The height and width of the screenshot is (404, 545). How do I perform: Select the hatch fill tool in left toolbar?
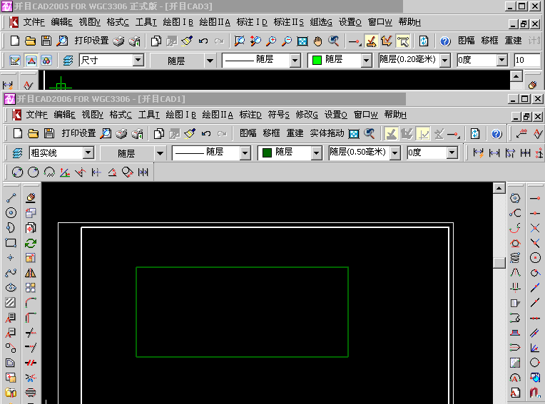point(11,302)
